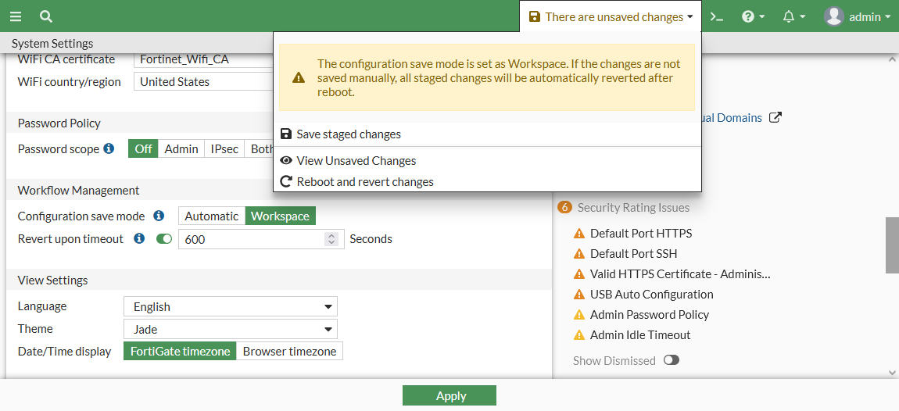
Task: Click the search magnifier icon
Action: point(46,16)
